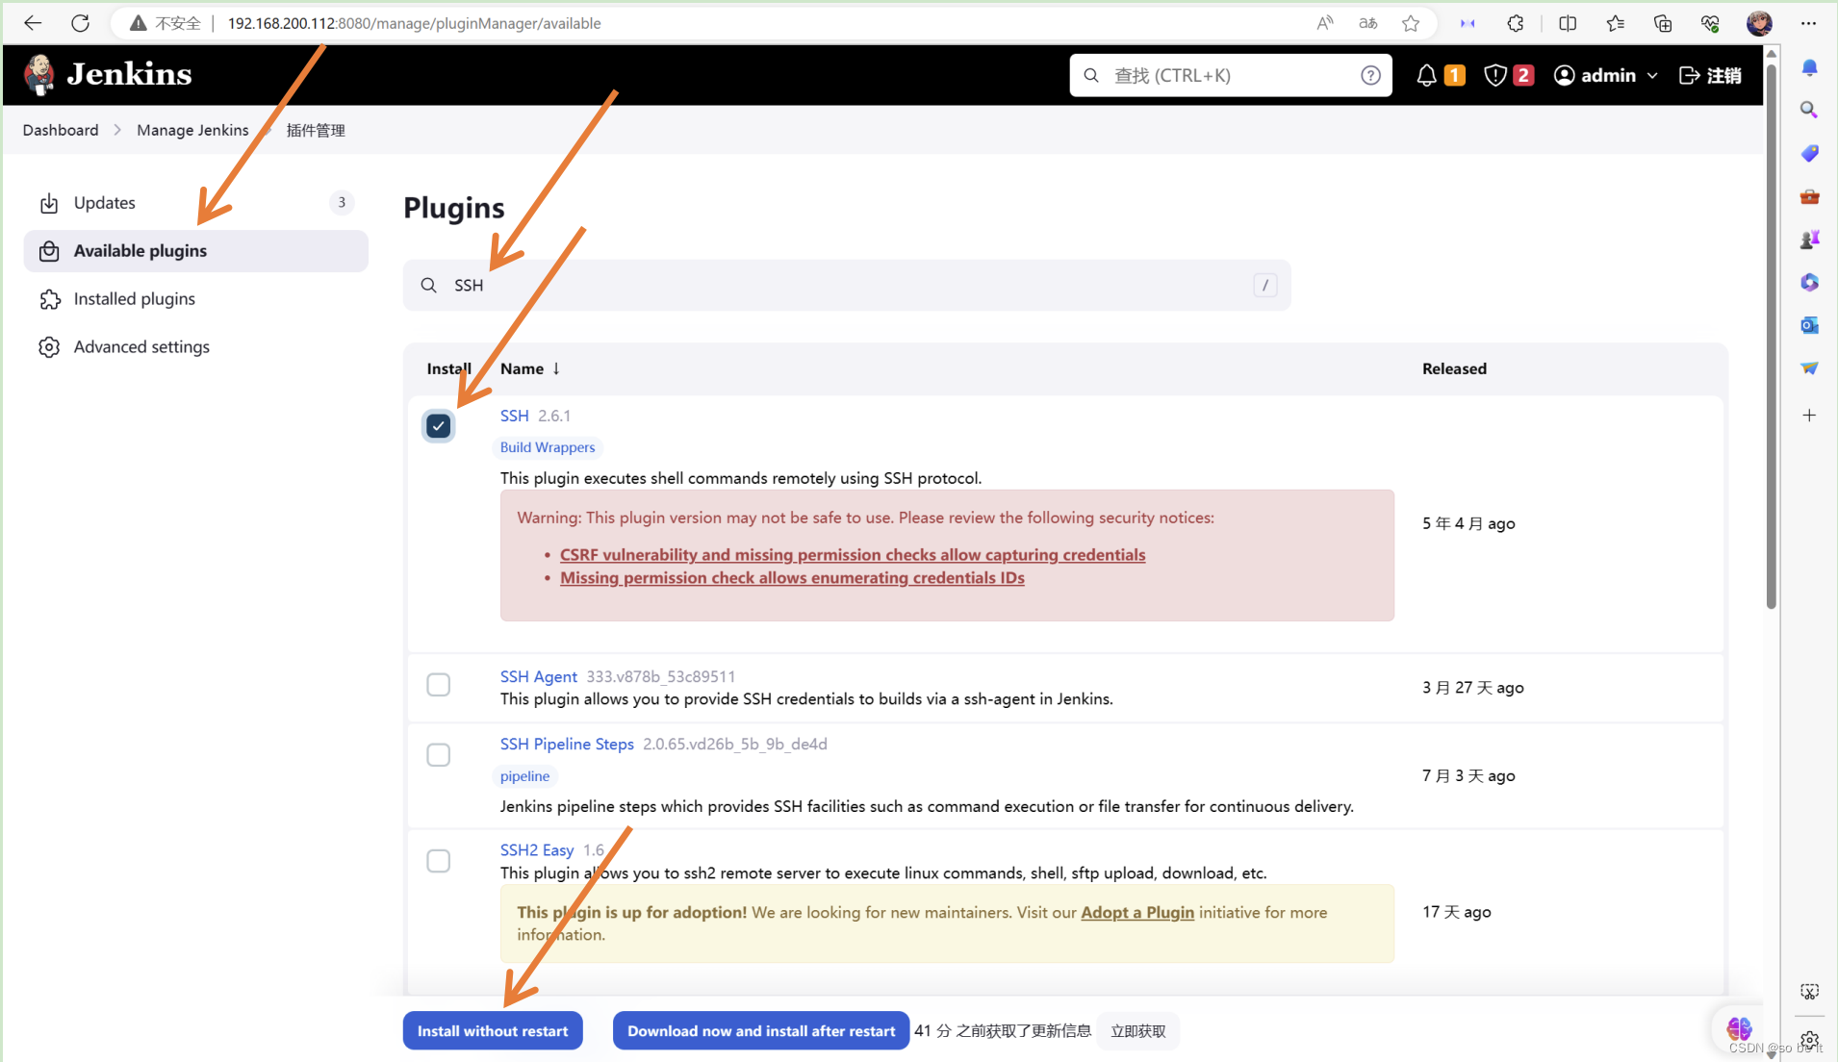Open Edge sidebar Outlook icon
This screenshot has height=1062, width=1838.
pos(1810,325)
